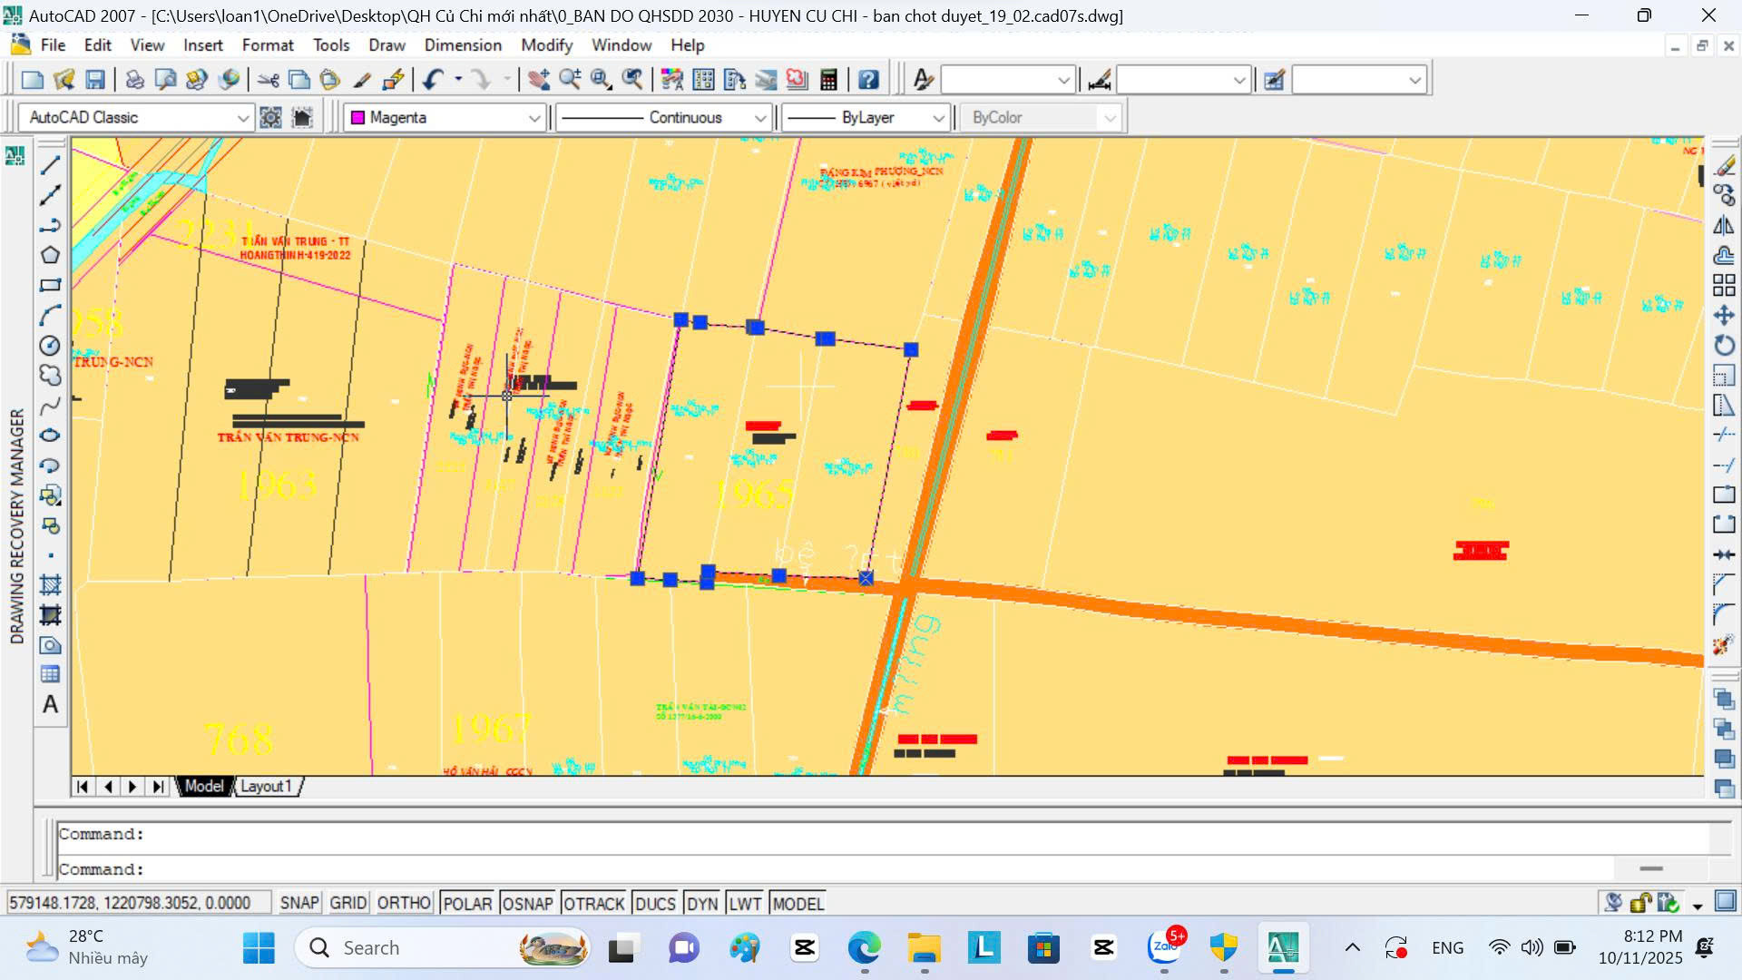Viewport: 1742px width, 980px height.
Task: Select the Circle draw tool
Action: [51, 346]
